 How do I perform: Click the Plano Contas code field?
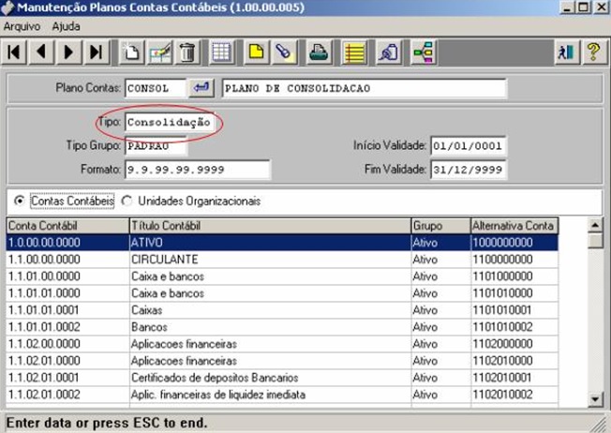155,88
